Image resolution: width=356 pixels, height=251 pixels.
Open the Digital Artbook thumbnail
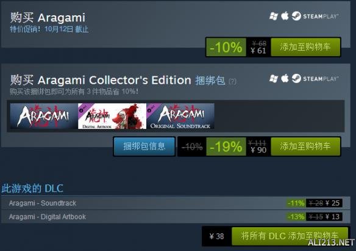click(x=112, y=116)
